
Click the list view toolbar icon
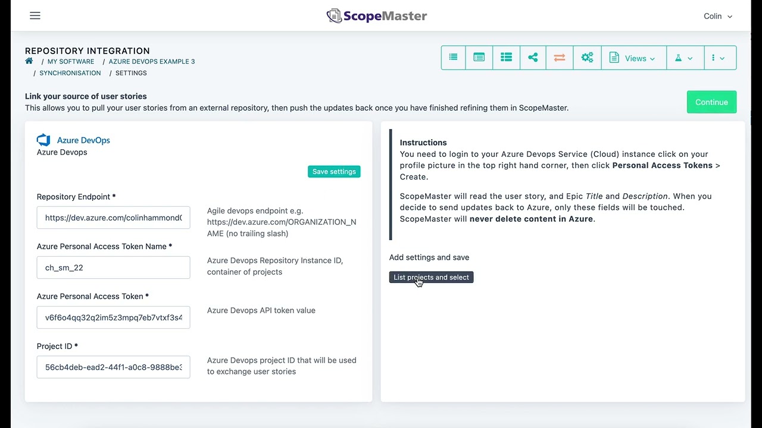pos(453,58)
